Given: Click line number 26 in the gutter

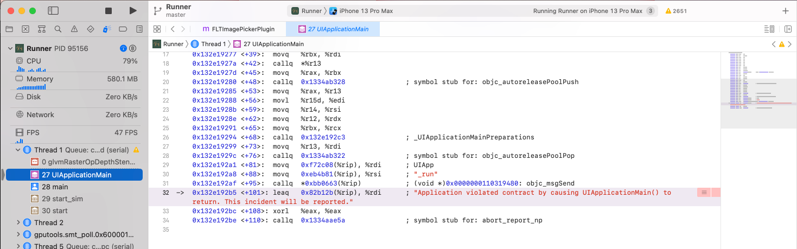Looking at the screenshot, I should tap(166, 137).
